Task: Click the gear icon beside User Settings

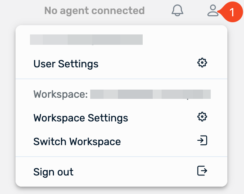Action: tap(202, 63)
